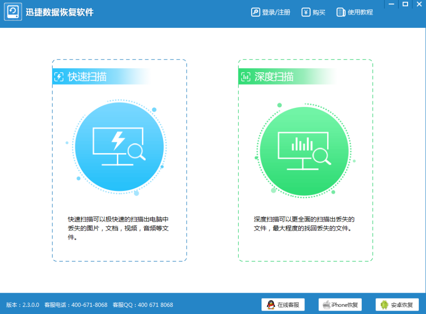Image resolution: width=426 pixels, height=314 pixels.
Task: Maximize the application window
Action: point(405,4)
